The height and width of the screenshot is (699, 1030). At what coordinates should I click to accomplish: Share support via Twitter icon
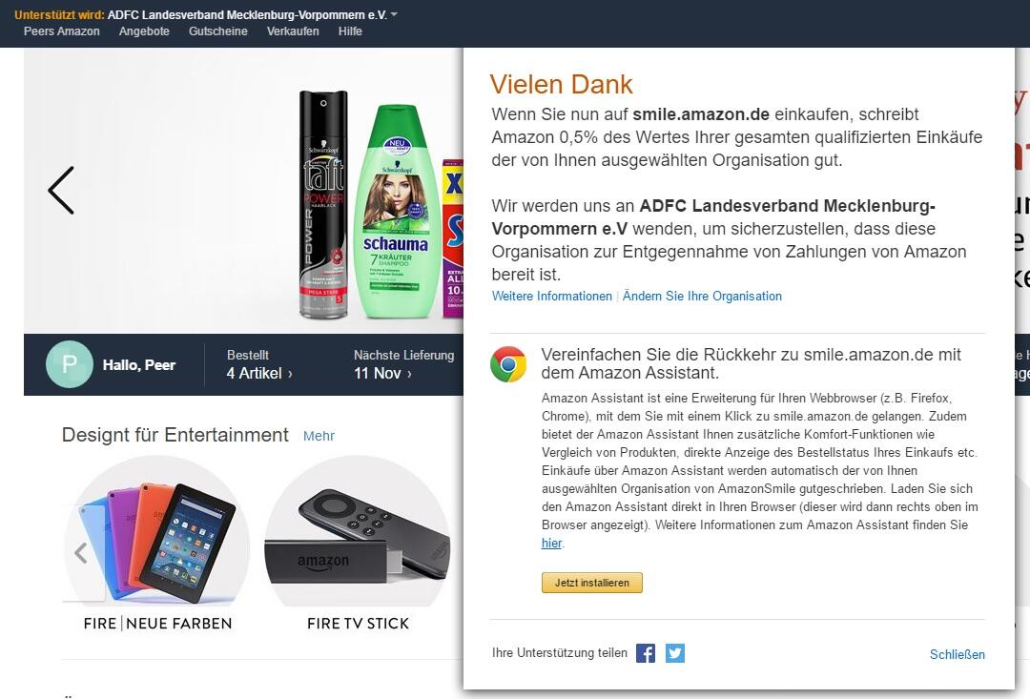tap(674, 653)
